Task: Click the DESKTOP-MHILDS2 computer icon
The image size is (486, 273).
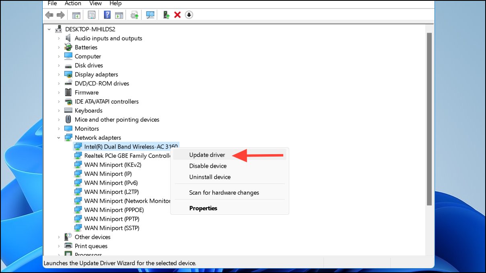Action: pos(59,29)
